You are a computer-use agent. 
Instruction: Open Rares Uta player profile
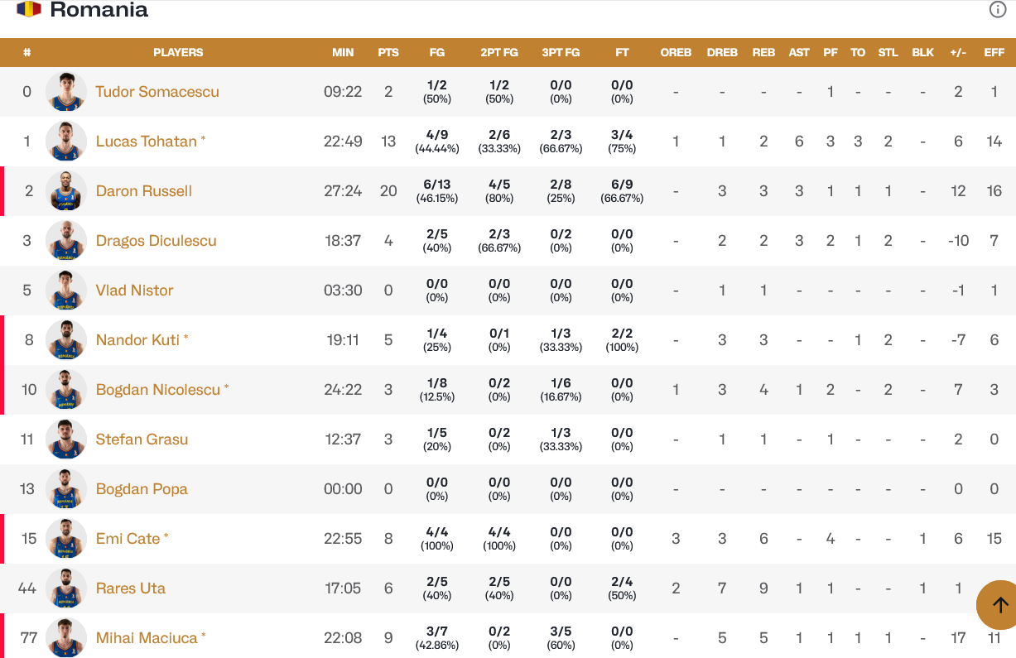[131, 588]
